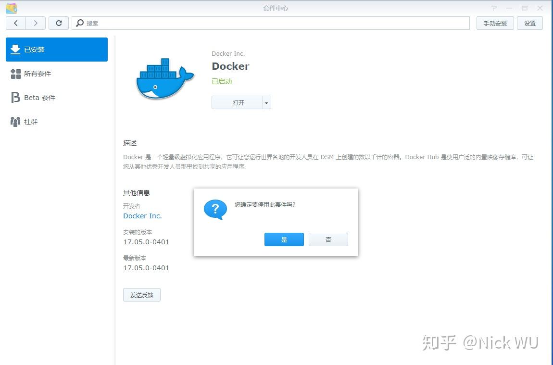Image resolution: width=553 pixels, height=365 pixels.
Task: Click the 所有套件 grid icon in sidebar
Action: pyautogui.click(x=16, y=74)
